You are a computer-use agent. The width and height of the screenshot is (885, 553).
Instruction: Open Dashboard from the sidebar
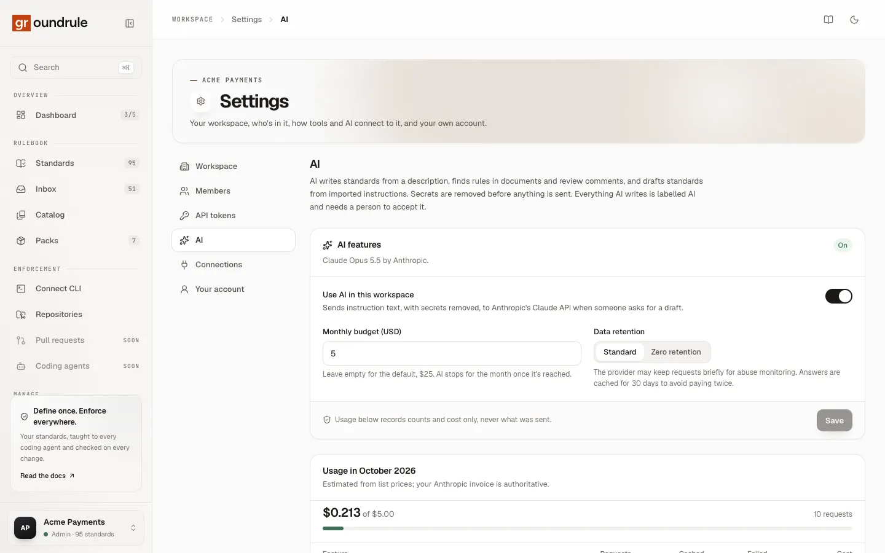tap(76, 115)
